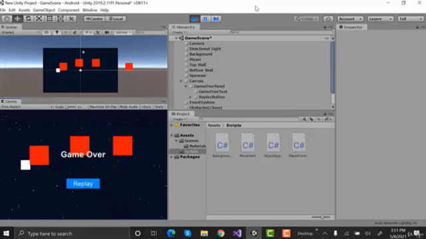Open Account dropdown
The height and width of the screenshot is (239, 426).
[x=350, y=19]
